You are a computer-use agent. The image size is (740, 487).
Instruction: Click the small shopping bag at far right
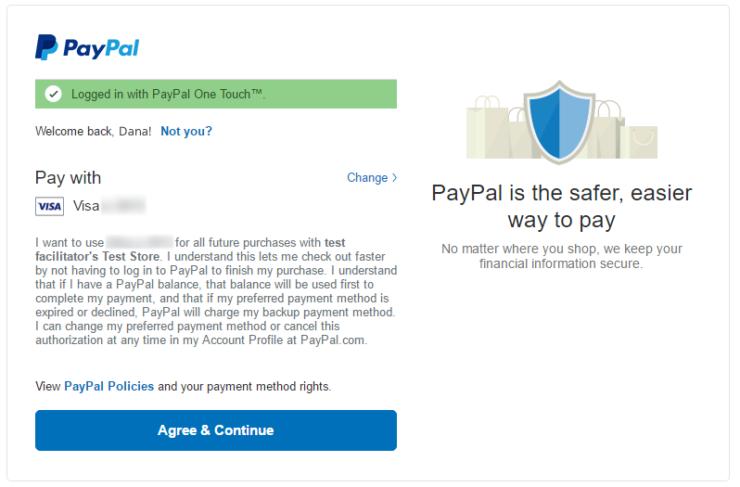pos(644,141)
